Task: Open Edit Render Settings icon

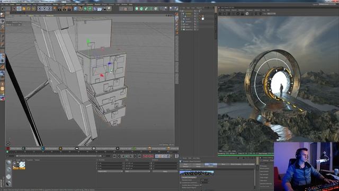Action: tap(69, 8)
